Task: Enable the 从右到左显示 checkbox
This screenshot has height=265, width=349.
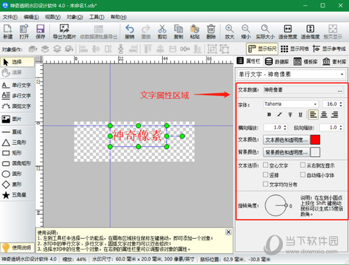Action: [302, 165]
